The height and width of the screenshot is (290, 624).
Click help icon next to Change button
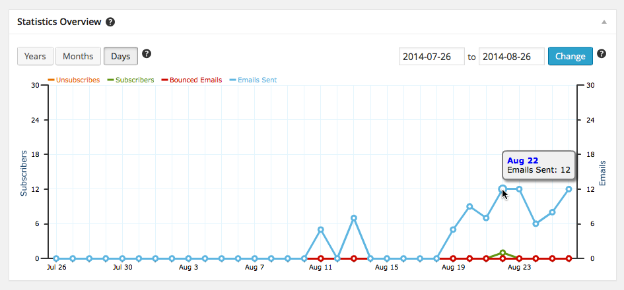pyautogui.click(x=602, y=53)
